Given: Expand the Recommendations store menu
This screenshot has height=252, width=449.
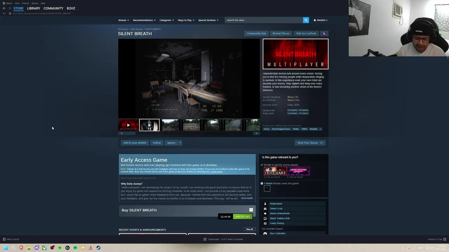Looking at the screenshot, I should pyautogui.click(x=144, y=20).
